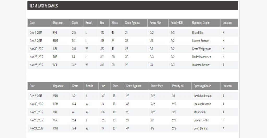The height and width of the screenshot is (138, 267).
Task: Click the Nov 24, 2017 date cell
Action: click(x=37, y=128)
